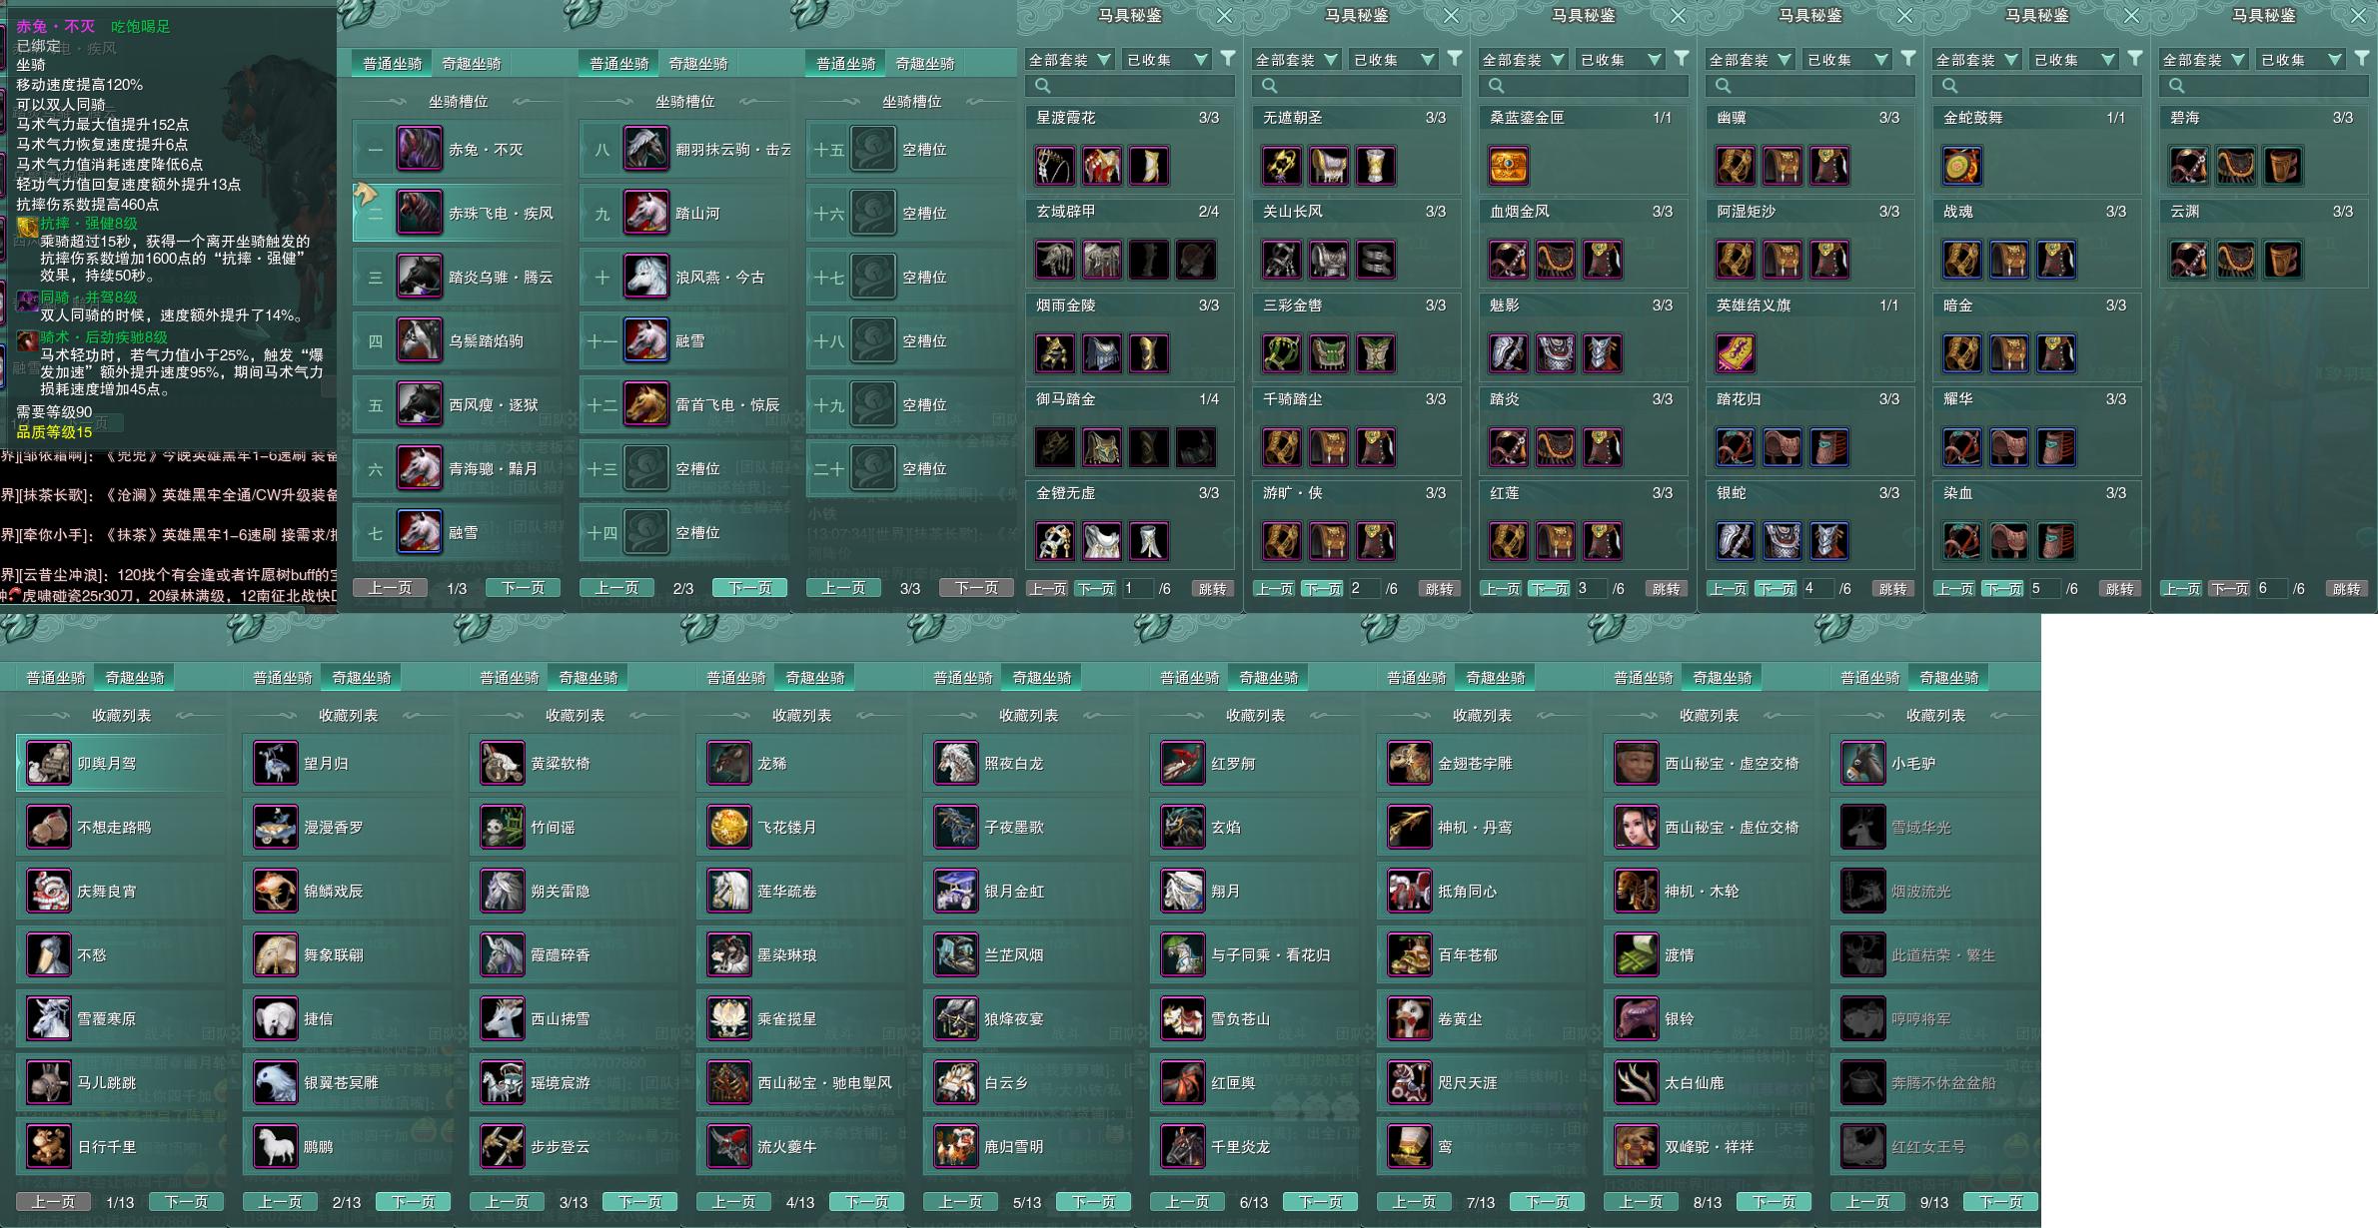
Task: Expand 全部套装 dropdown above 金蛇鼓舞
Action: pos(1976,60)
